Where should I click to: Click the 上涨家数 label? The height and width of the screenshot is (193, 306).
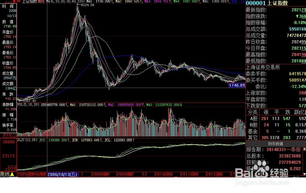pyautogui.click(x=256, y=93)
